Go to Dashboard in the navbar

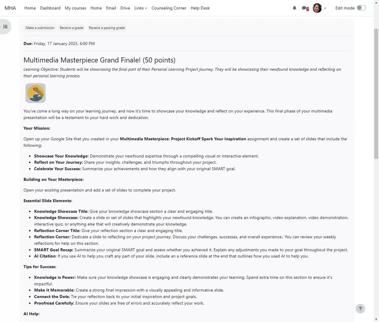[x=50, y=8]
